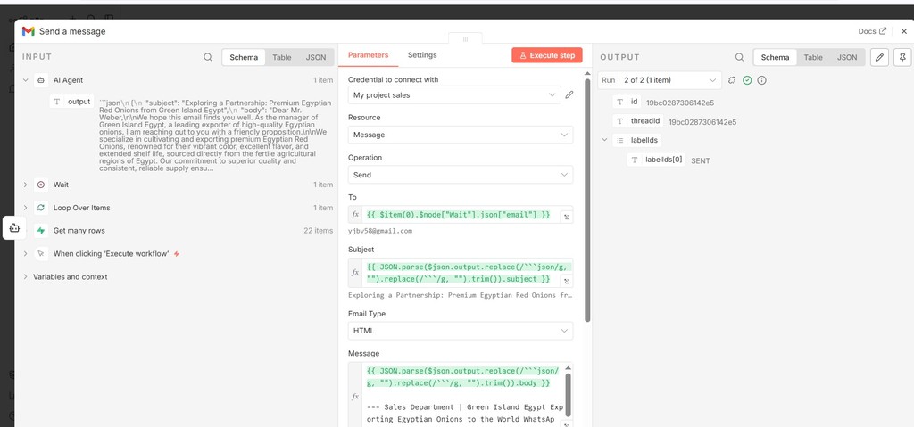Image resolution: width=914 pixels, height=427 pixels.
Task: Edit output data with pencil button
Action: tap(879, 57)
